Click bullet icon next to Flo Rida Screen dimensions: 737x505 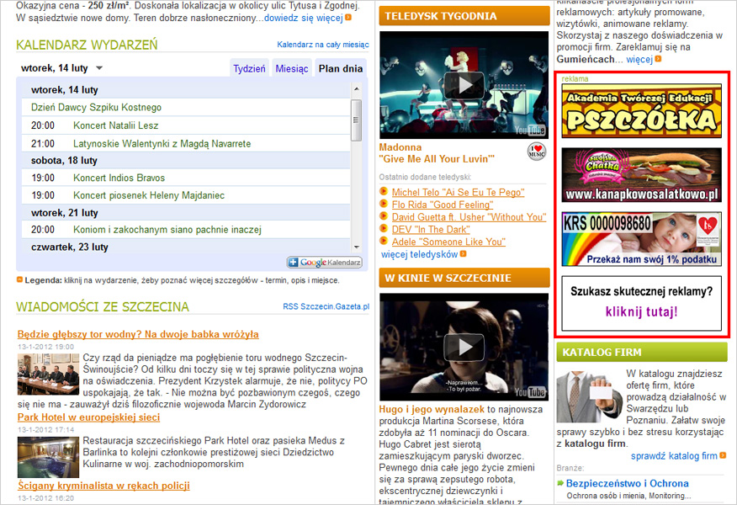(x=384, y=204)
